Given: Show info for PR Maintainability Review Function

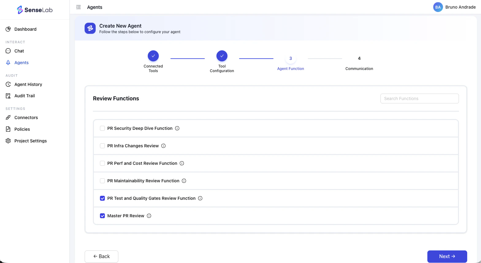Looking at the screenshot, I should [x=184, y=181].
